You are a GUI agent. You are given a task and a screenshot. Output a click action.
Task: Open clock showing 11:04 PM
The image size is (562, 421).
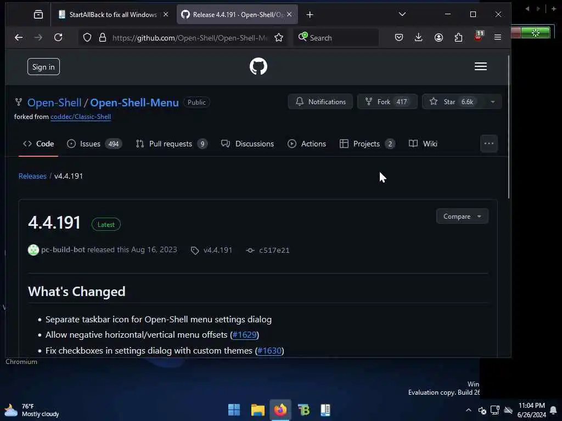[x=531, y=410]
